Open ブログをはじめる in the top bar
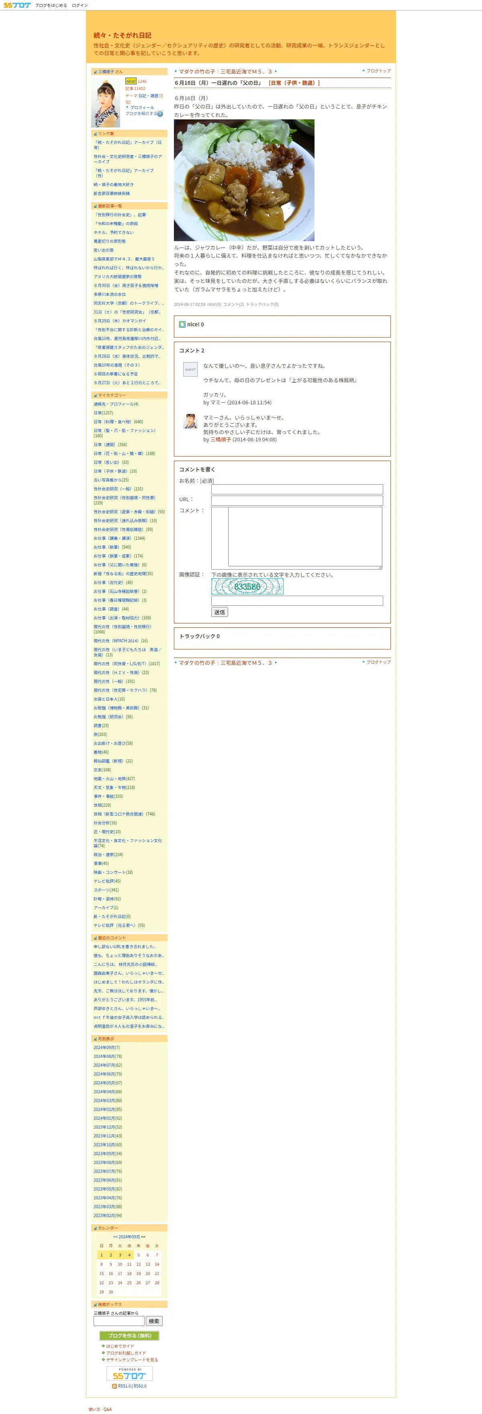 51,6
